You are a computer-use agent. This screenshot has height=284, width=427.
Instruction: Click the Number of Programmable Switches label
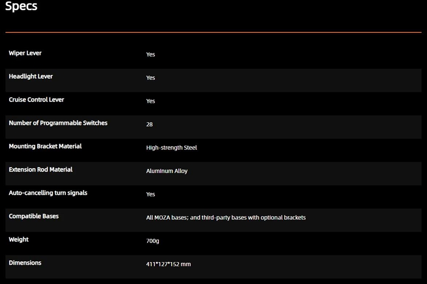pos(58,123)
